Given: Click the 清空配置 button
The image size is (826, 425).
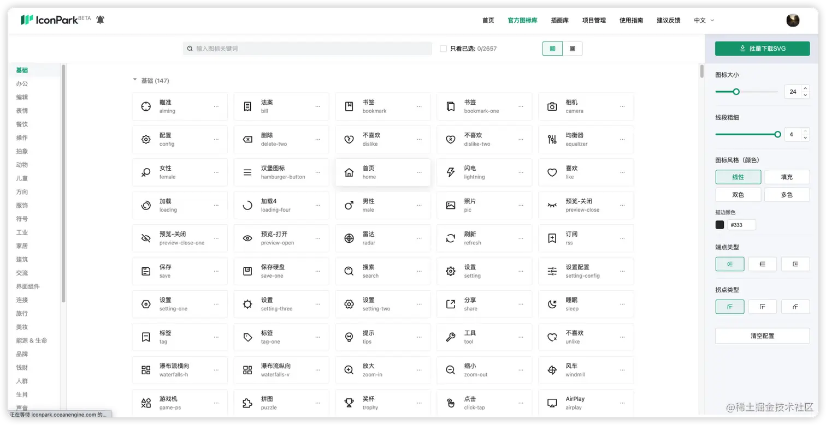Looking at the screenshot, I should tap(762, 336).
